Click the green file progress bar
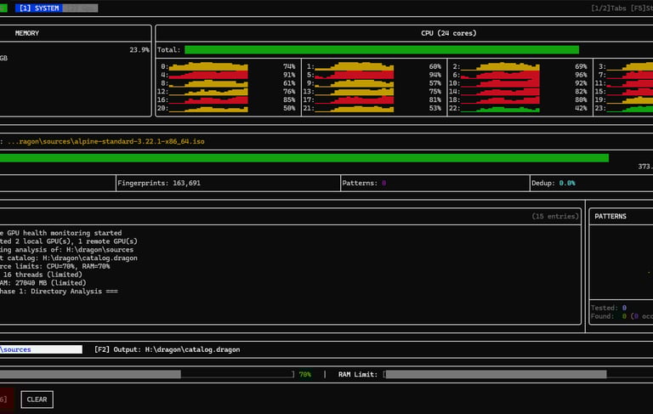The height and width of the screenshot is (414, 653). point(304,157)
